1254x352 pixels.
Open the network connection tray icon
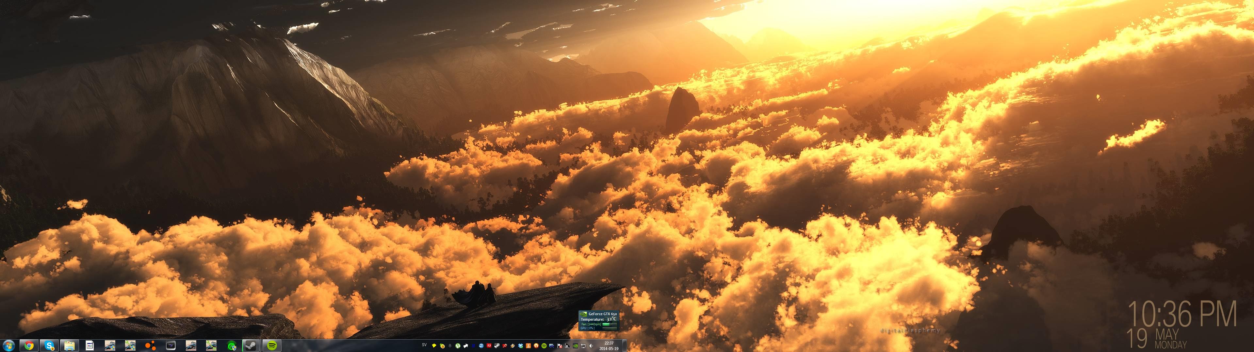(x=583, y=346)
